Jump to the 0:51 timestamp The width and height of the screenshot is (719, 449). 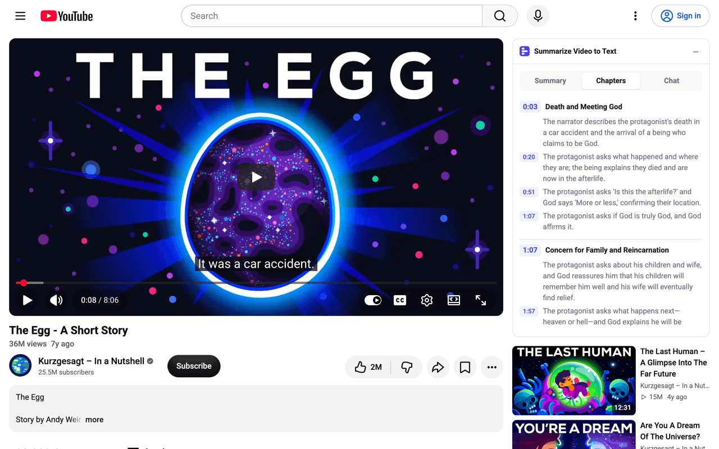click(x=529, y=192)
